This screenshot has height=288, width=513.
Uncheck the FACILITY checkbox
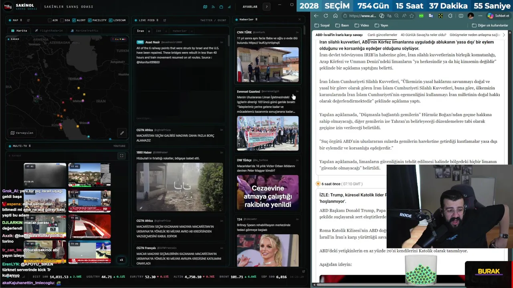[90, 20]
